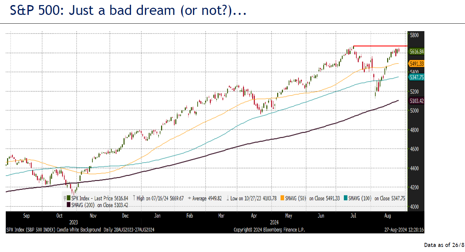Click the May month label

288,215
